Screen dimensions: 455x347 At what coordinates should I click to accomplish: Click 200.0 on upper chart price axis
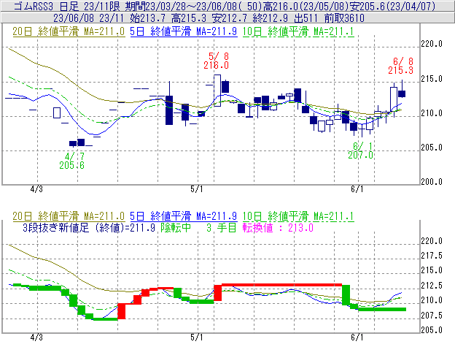432,182
